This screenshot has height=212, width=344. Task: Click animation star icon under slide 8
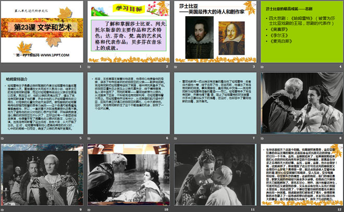(262, 138)
